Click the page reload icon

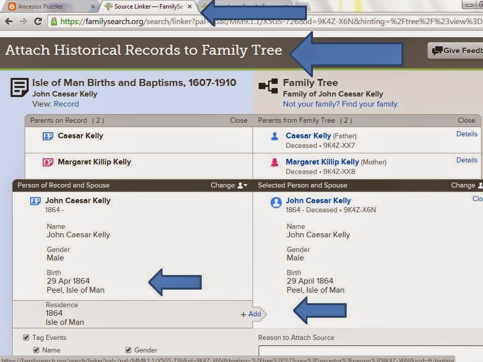coord(38,22)
